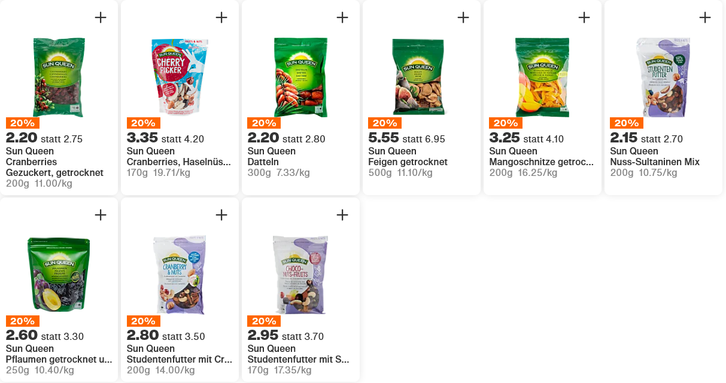View the Cherry Picker package image

(x=180, y=77)
